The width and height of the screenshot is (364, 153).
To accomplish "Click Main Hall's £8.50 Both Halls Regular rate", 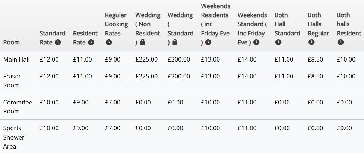I will point(316,59).
